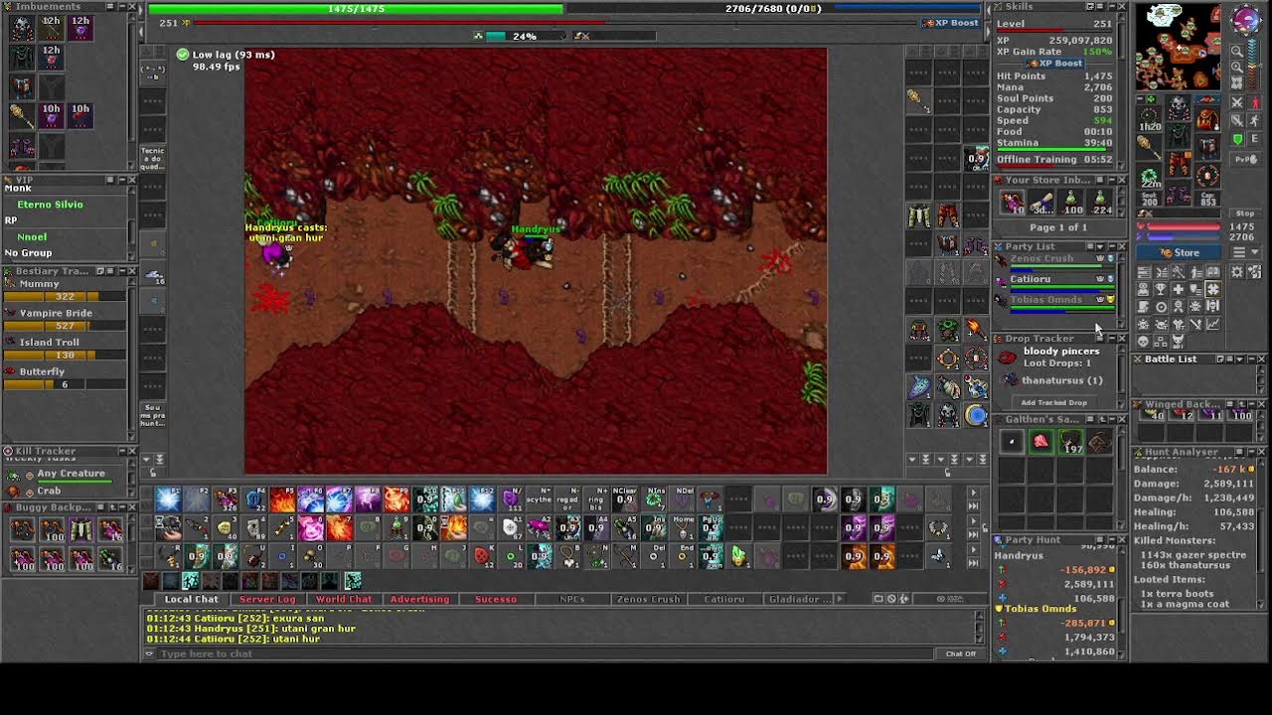Image resolution: width=1272 pixels, height=715 pixels.
Task: Toggle the green shield secure mode
Action: click(x=1238, y=140)
